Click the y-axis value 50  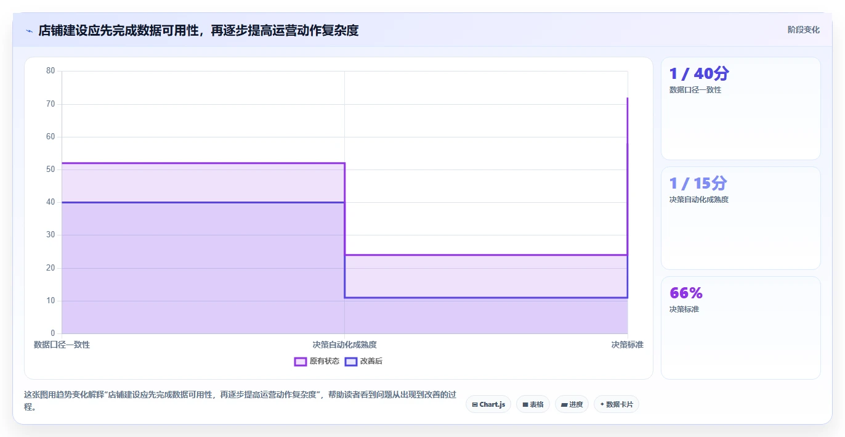tap(51, 169)
